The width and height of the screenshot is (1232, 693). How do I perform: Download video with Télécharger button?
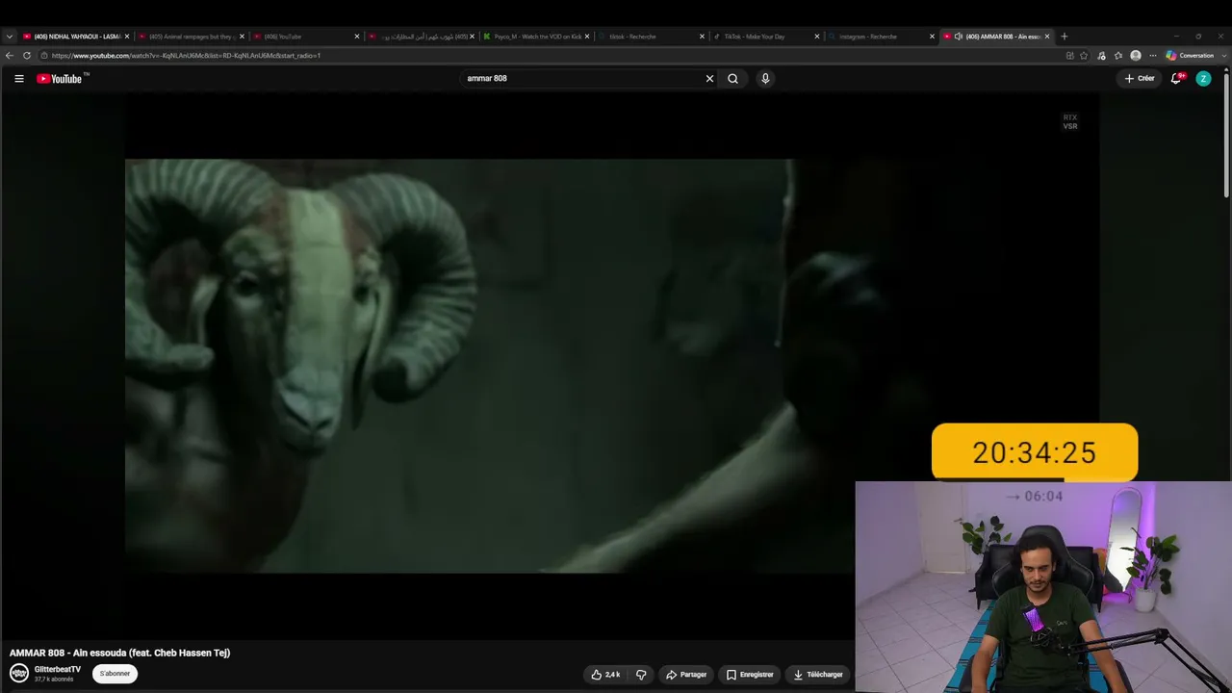[x=818, y=675]
